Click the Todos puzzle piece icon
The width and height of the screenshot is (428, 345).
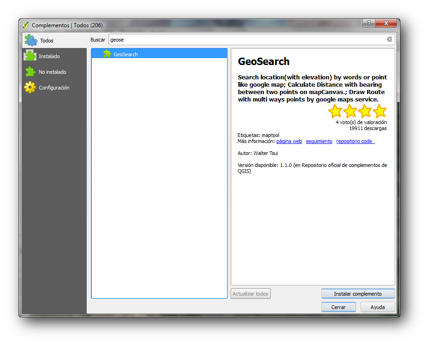[31, 41]
